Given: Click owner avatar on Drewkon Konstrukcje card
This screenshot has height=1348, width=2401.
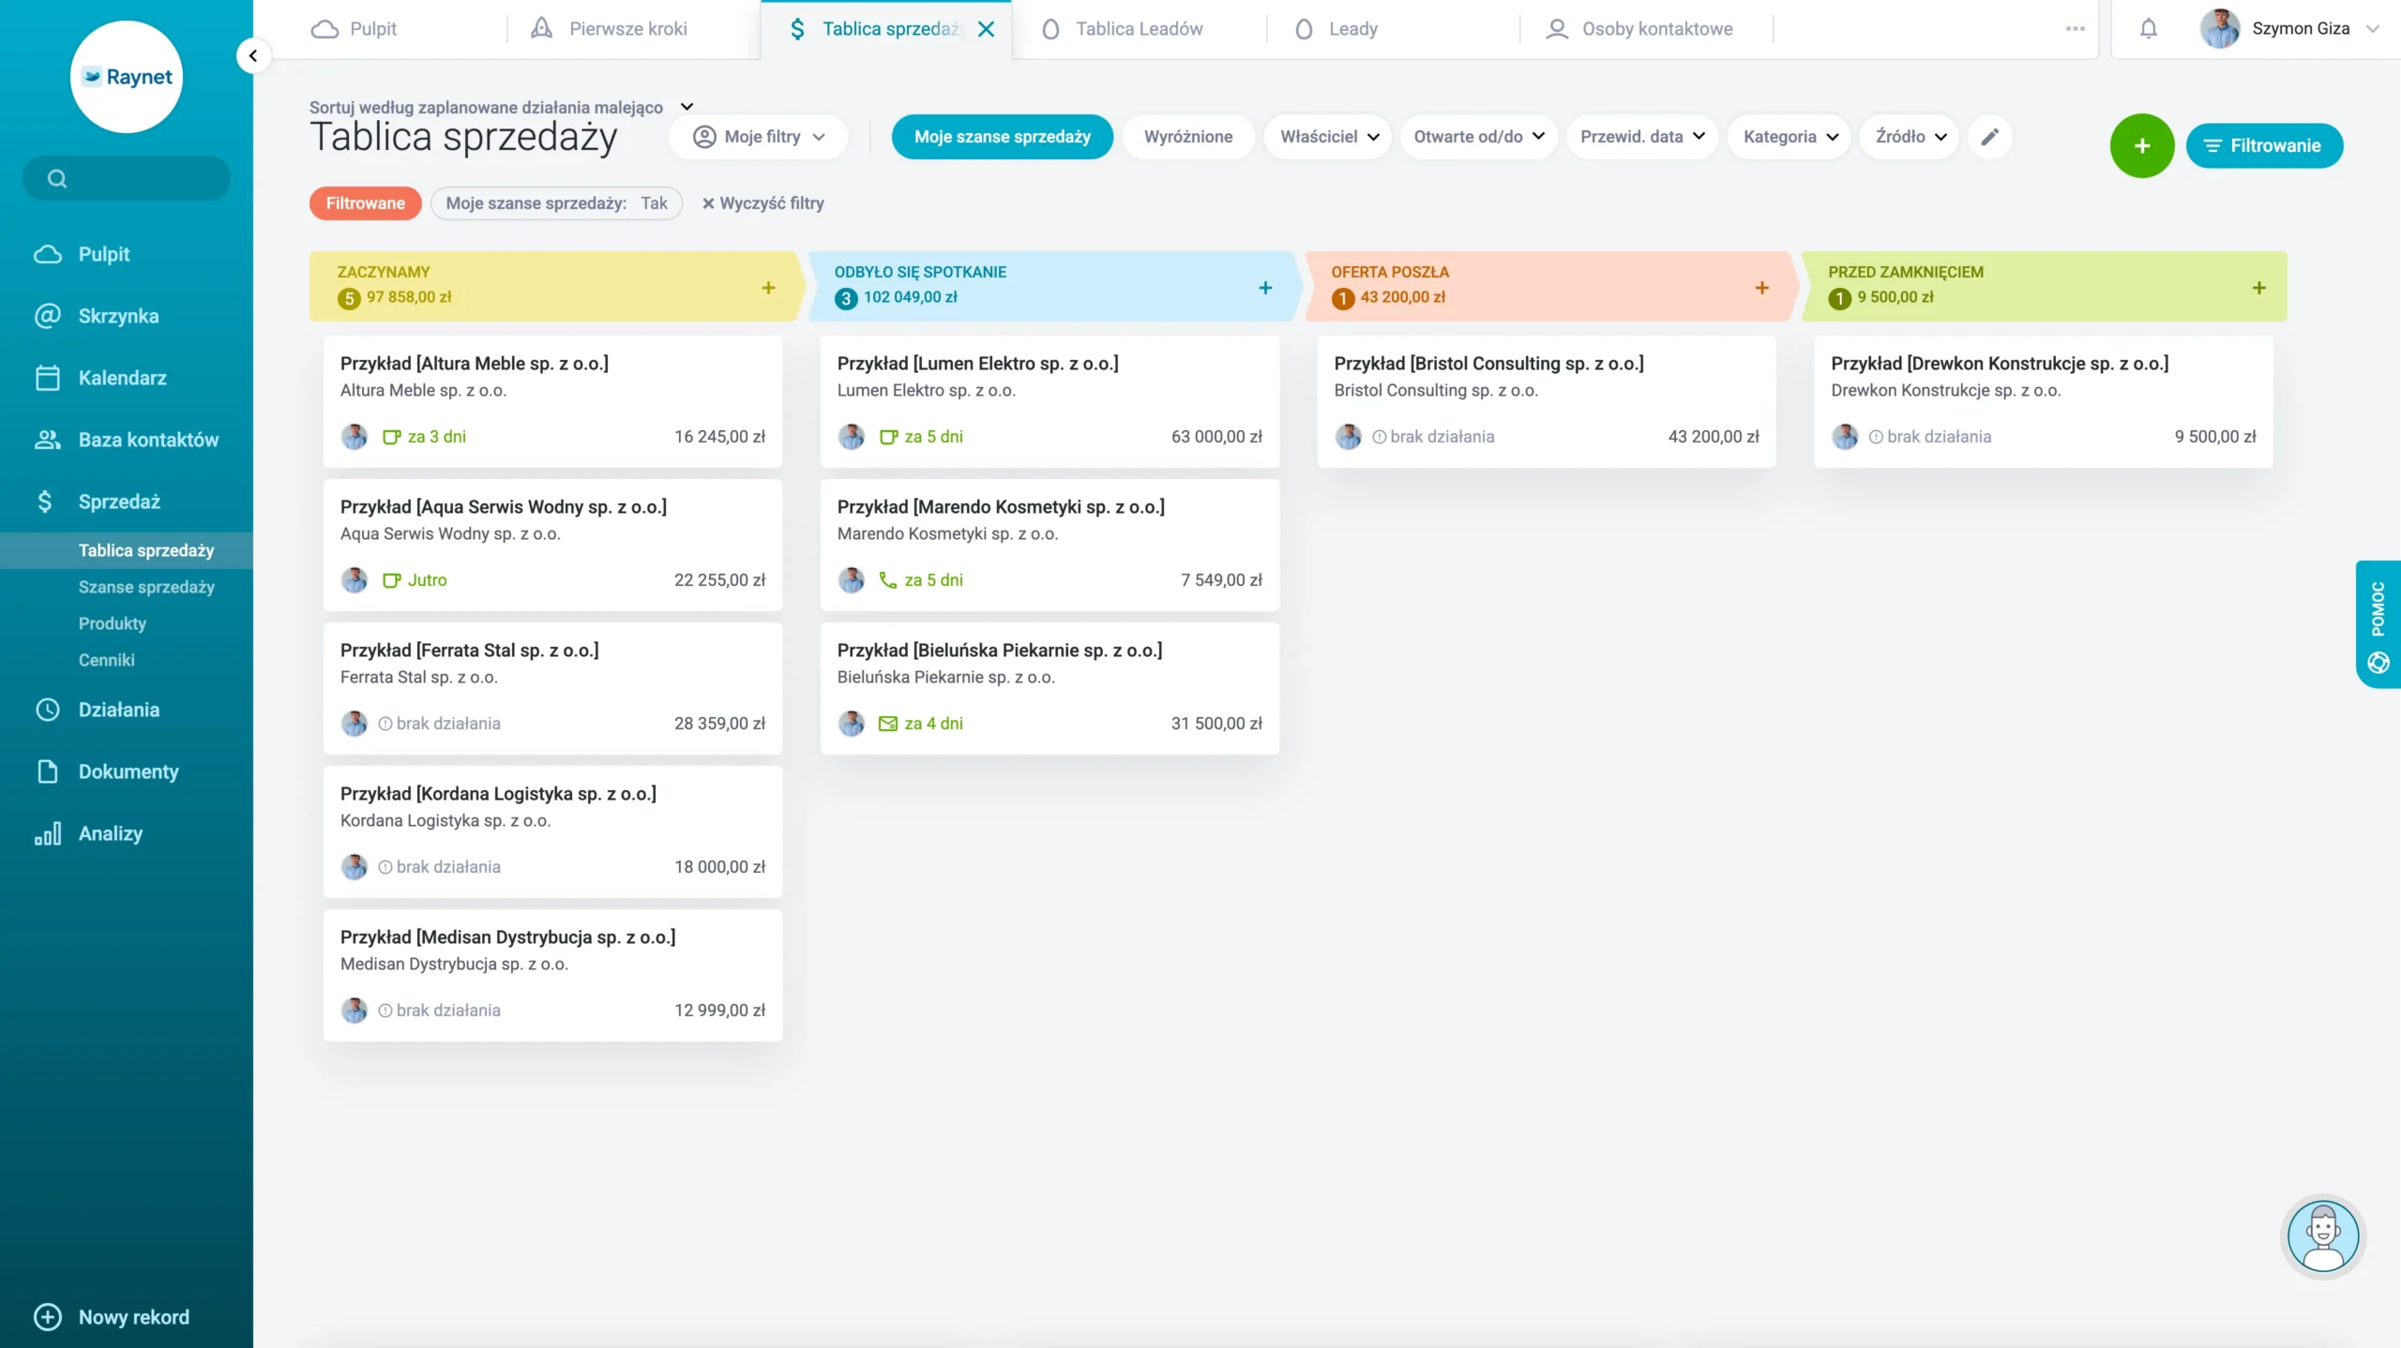Looking at the screenshot, I should coord(1846,437).
